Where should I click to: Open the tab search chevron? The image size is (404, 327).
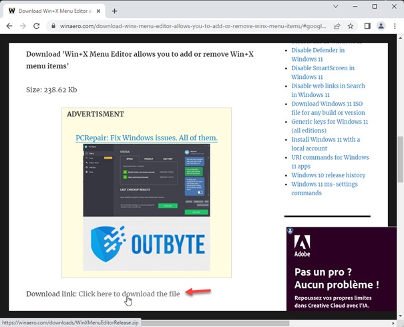tap(335, 7)
